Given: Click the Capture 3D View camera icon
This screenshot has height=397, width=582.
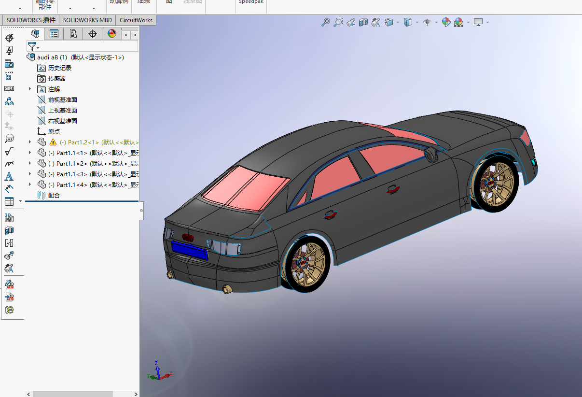Looking at the screenshot, I should click(x=9, y=217).
